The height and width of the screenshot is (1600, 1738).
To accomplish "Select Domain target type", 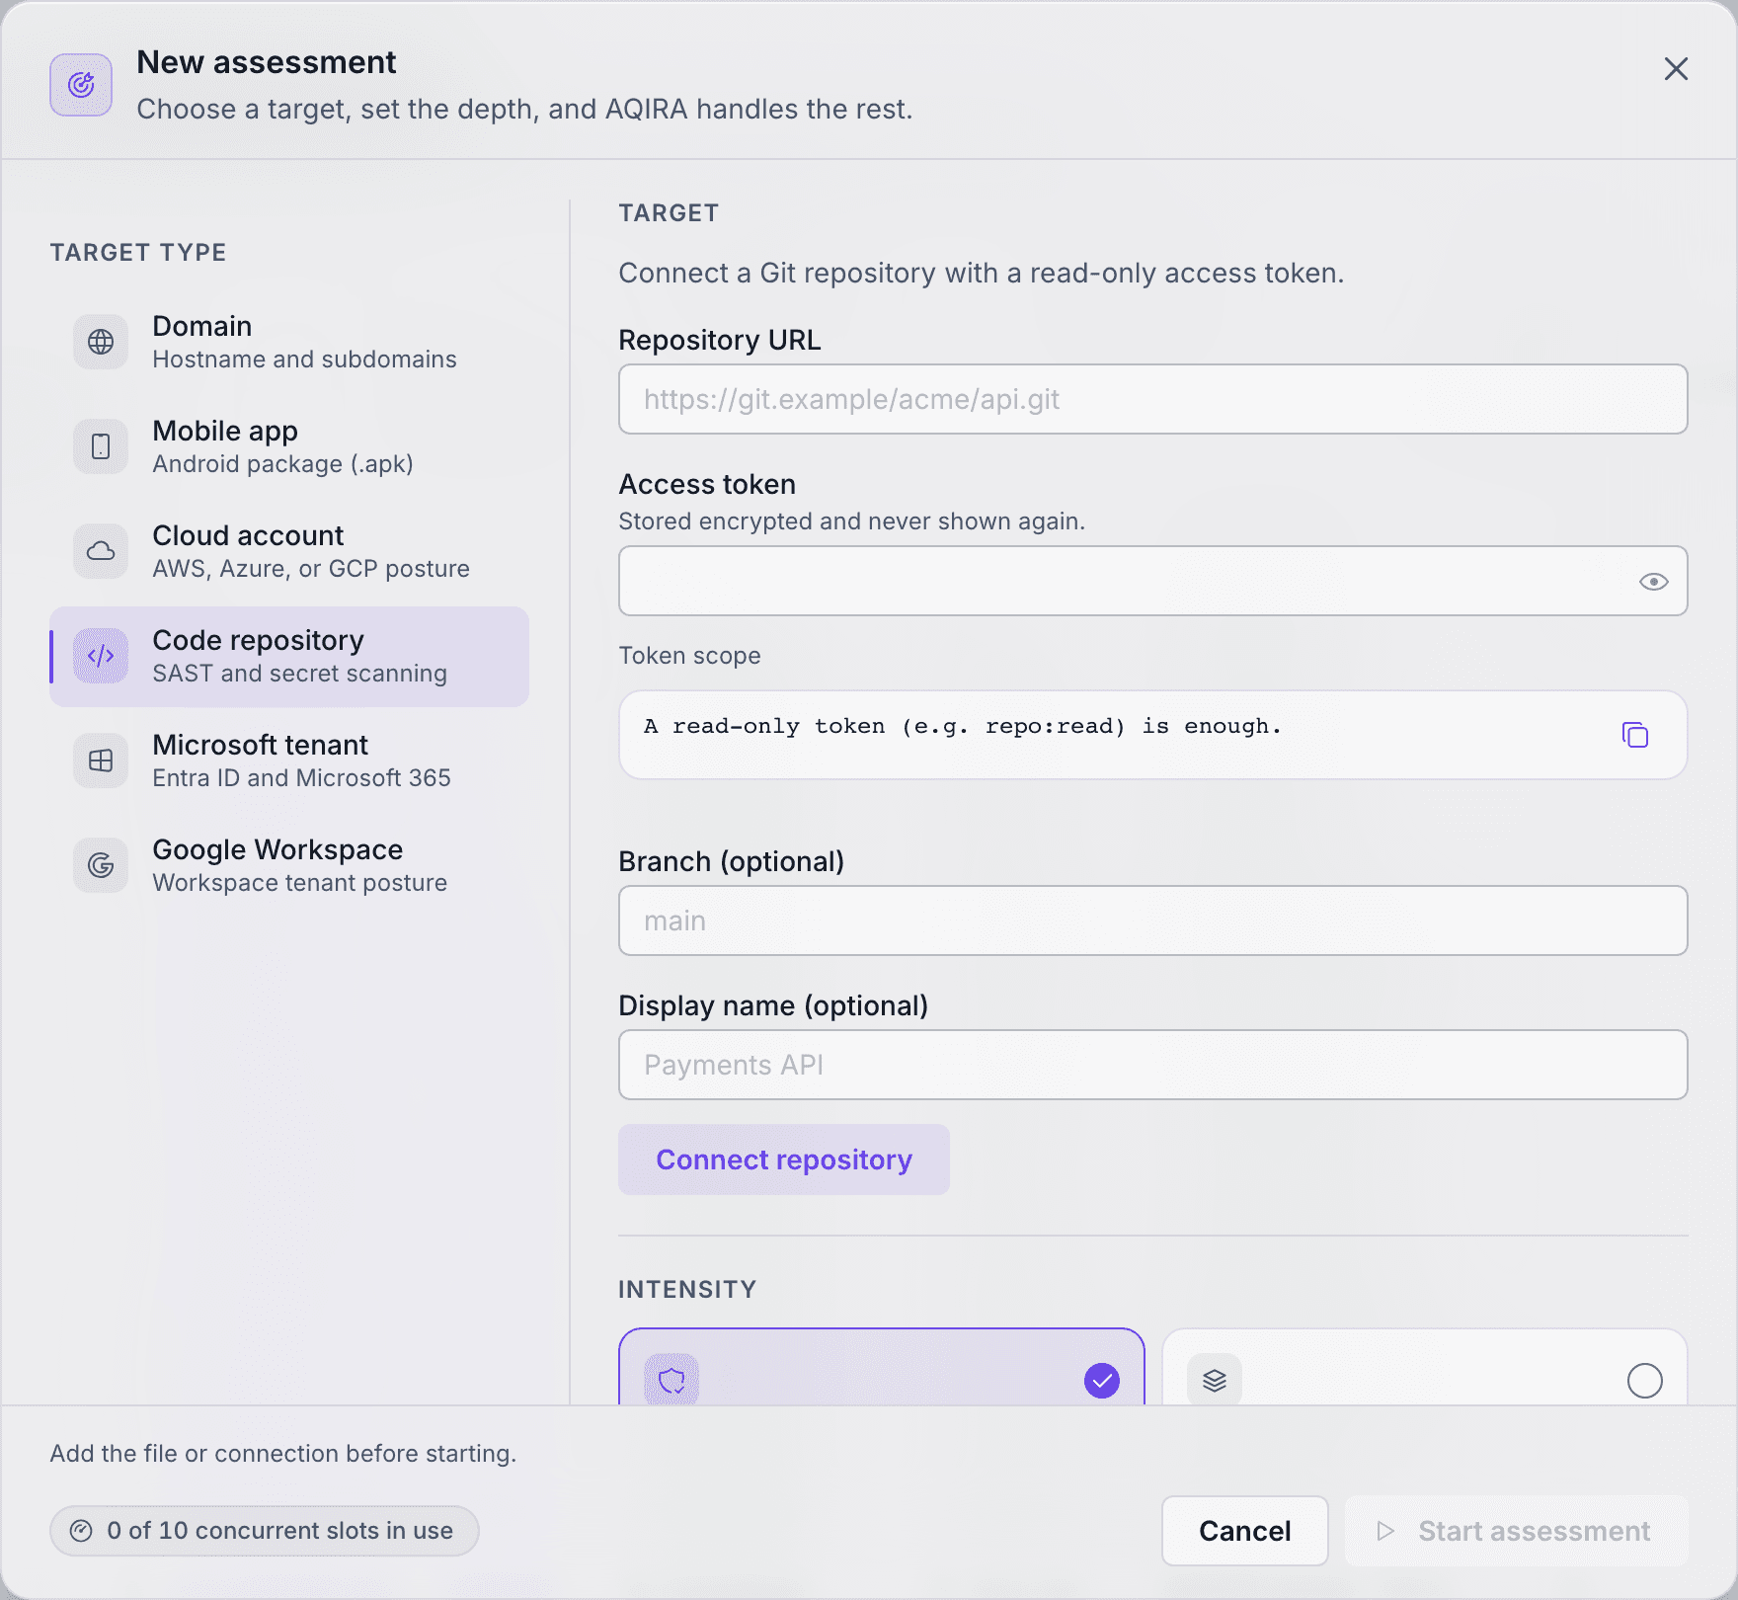I will point(289,342).
